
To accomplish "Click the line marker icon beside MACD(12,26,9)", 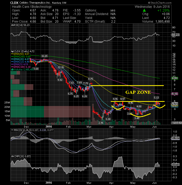I will tap(12, 130).
